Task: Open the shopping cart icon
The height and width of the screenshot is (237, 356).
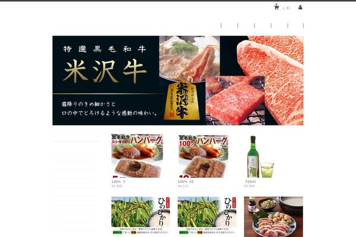Action: [x=276, y=7]
